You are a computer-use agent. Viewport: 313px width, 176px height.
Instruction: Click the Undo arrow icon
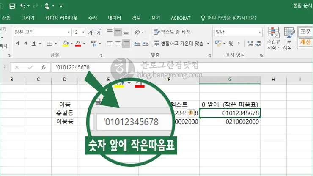pyautogui.click(x=22, y=6)
